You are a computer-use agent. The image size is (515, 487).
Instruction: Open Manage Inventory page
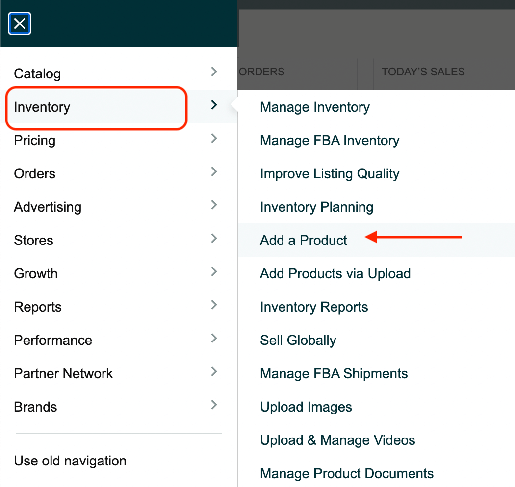315,107
